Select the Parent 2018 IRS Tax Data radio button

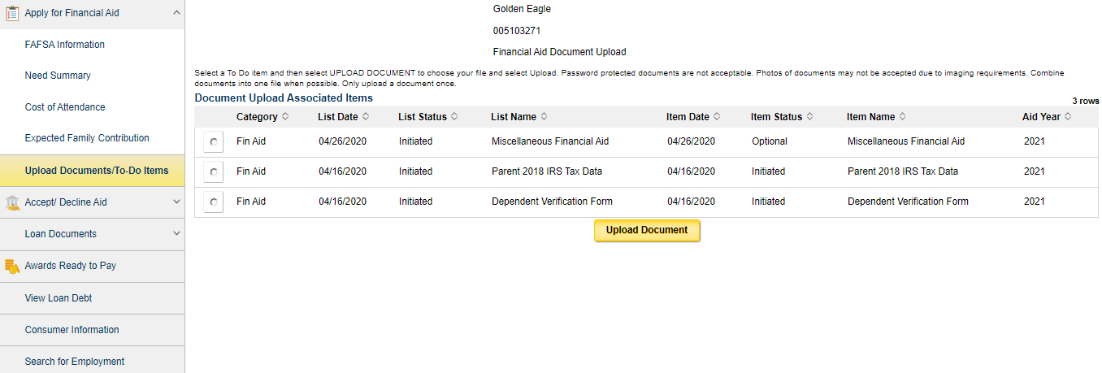click(x=213, y=172)
